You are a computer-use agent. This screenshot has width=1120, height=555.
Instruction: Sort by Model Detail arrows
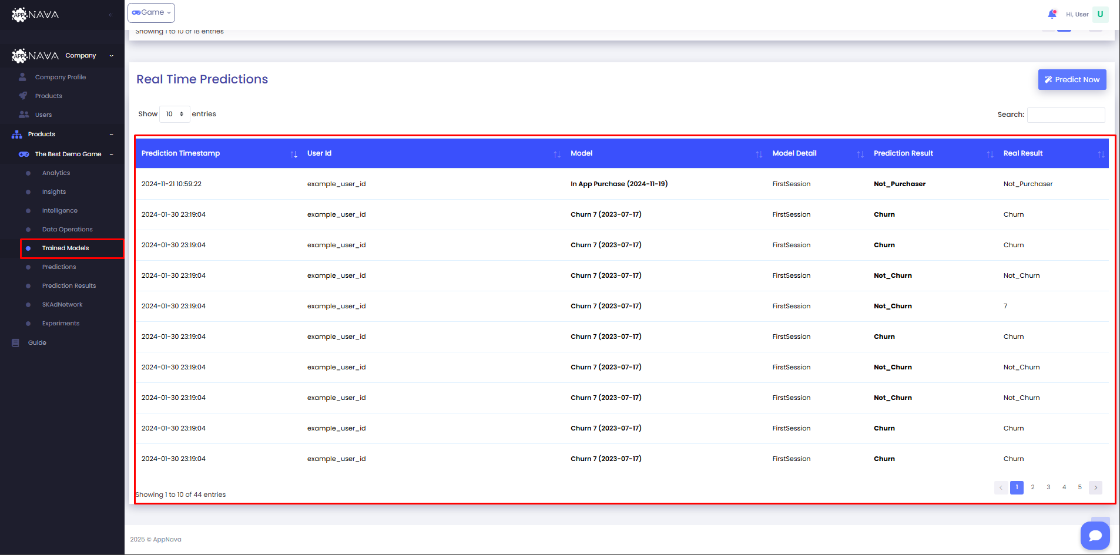pyautogui.click(x=860, y=154)
